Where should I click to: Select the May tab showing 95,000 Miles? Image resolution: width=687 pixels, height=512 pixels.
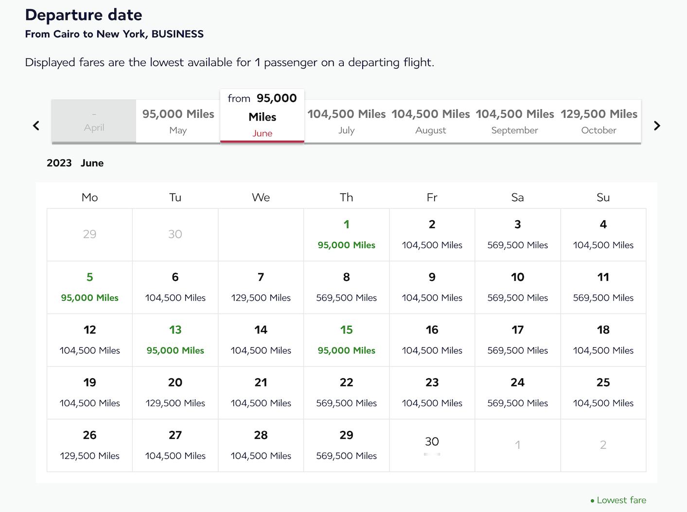(x=177, y=121)
